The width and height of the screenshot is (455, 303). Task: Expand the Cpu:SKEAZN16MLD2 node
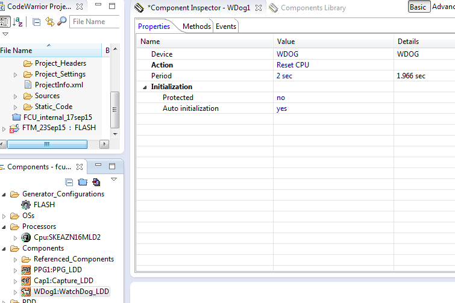[16, 238]
